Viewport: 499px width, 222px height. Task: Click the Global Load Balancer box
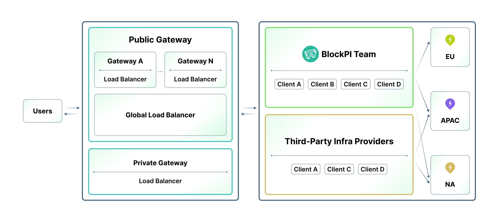point(160,115)
